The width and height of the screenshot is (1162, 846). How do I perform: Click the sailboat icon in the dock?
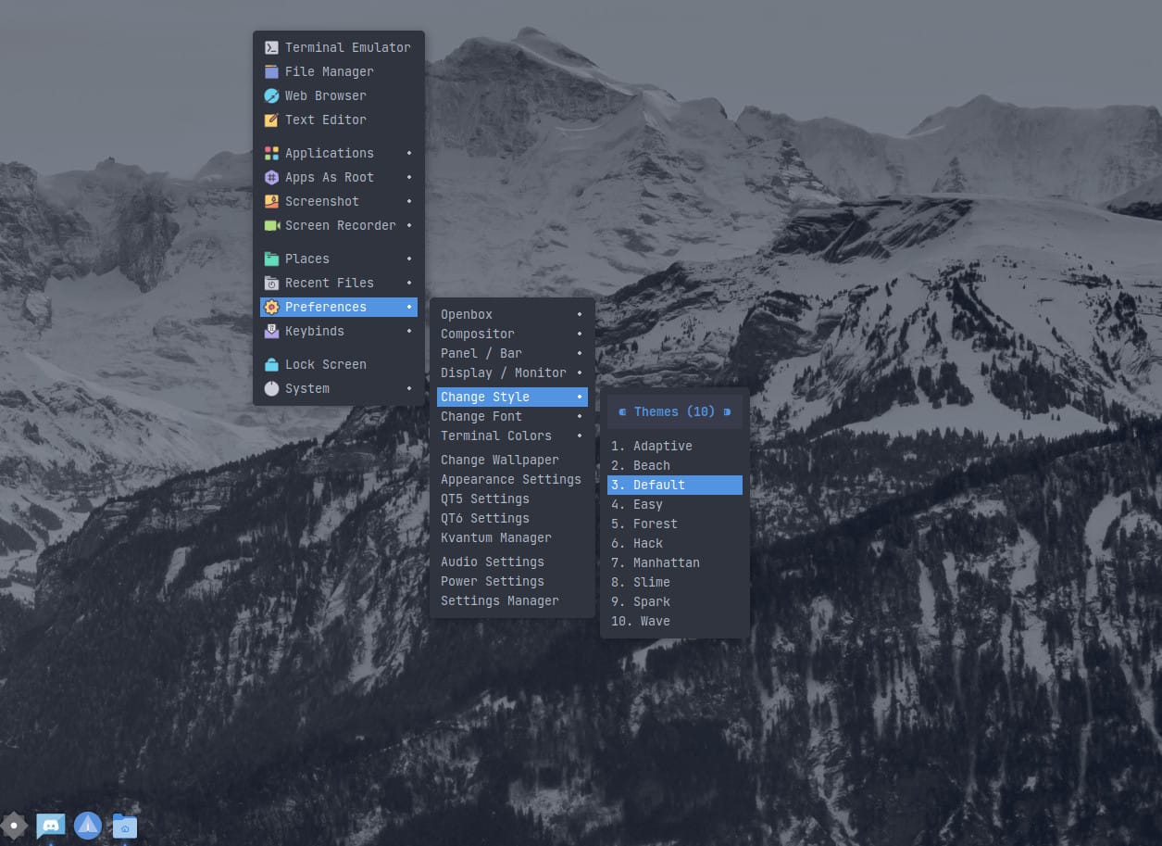tap(88, 825)
